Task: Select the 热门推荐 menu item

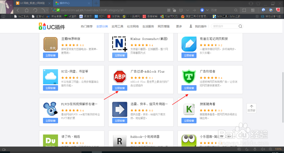Action: point(87,26)
